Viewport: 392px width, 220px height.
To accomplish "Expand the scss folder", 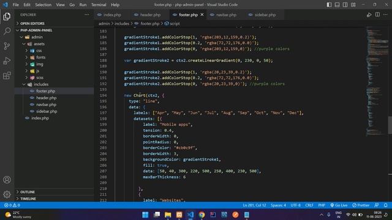I will click(55, 78).
